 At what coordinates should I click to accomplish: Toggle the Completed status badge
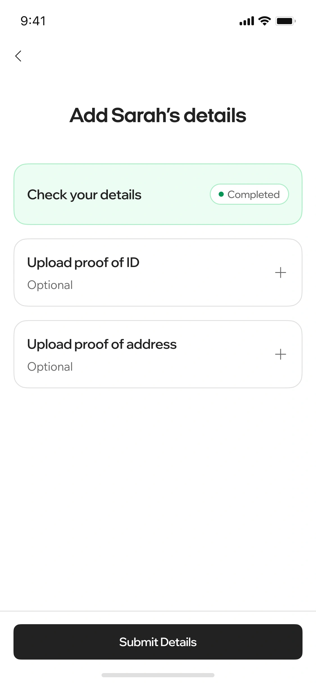coord(249,194)
